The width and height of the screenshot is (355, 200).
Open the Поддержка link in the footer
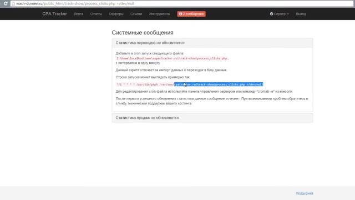point(305,193)
